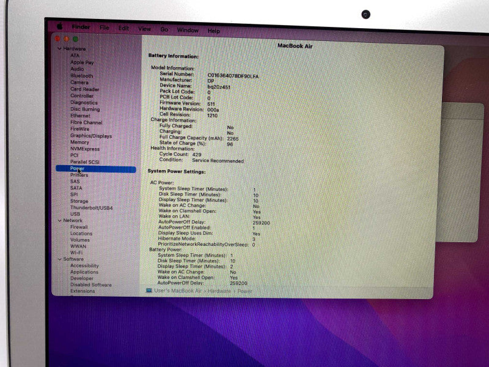Select Audio in the sidebar
This screenshot has width=489, height=367.
click(77, 69)
